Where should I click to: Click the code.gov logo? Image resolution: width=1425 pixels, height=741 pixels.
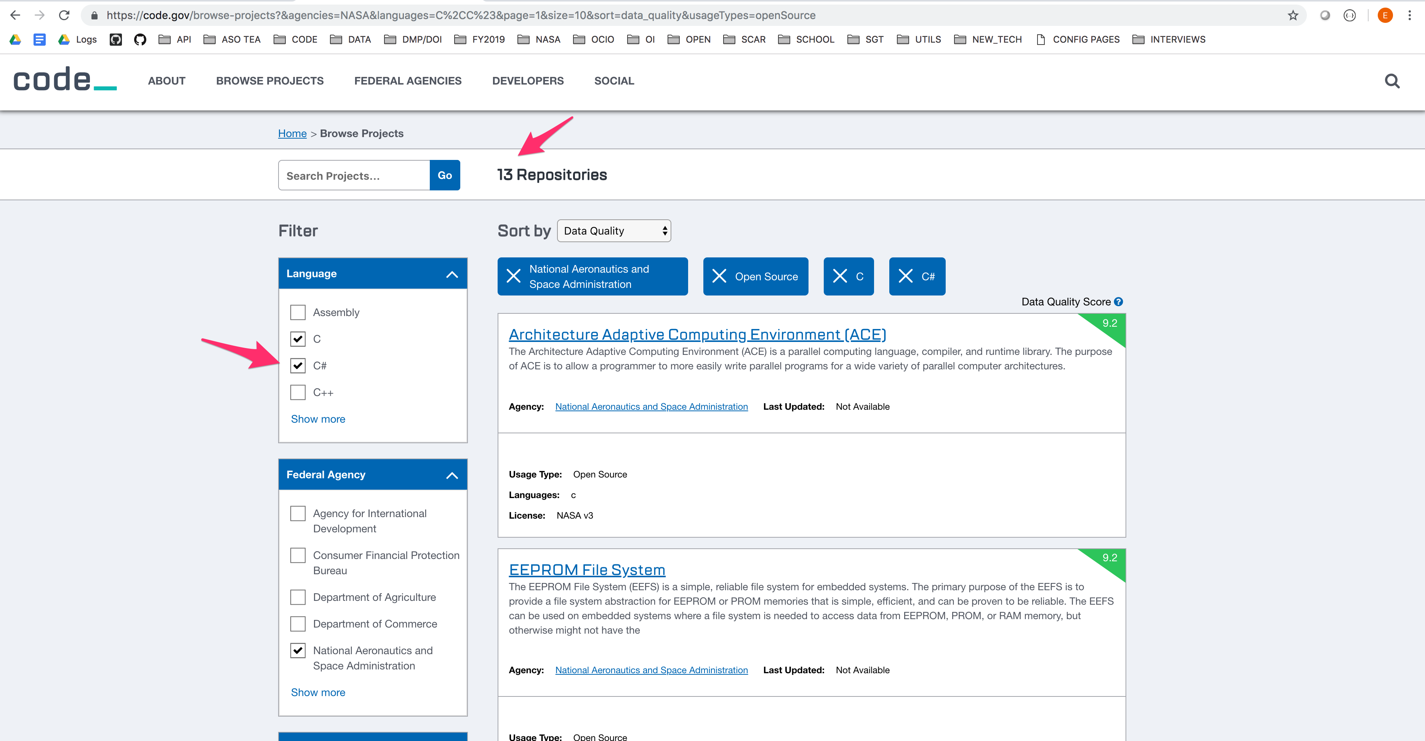(x=65, y=80)
